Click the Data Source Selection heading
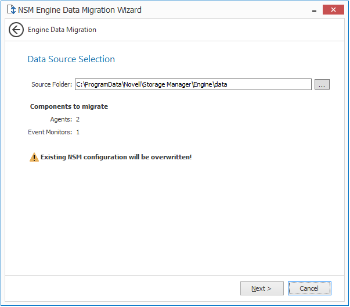 [71, 59]
